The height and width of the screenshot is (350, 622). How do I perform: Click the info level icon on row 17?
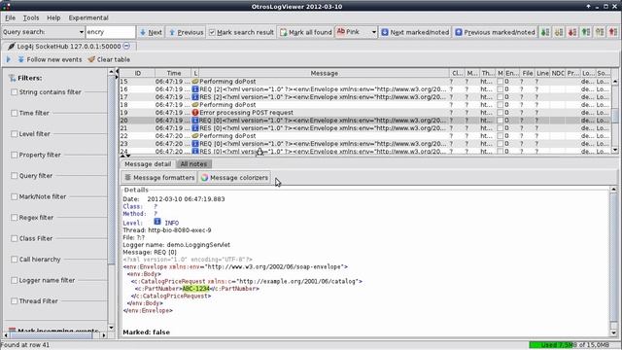pyautogui.click(x=195, y=97)
